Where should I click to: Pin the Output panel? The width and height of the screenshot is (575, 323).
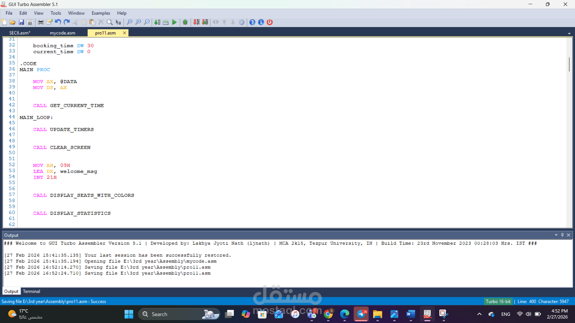(562, 235)
